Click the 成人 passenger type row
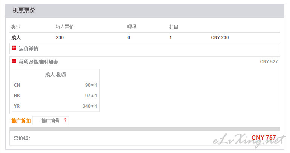Screen dimensions: 290x153 (x=145, y=38)
